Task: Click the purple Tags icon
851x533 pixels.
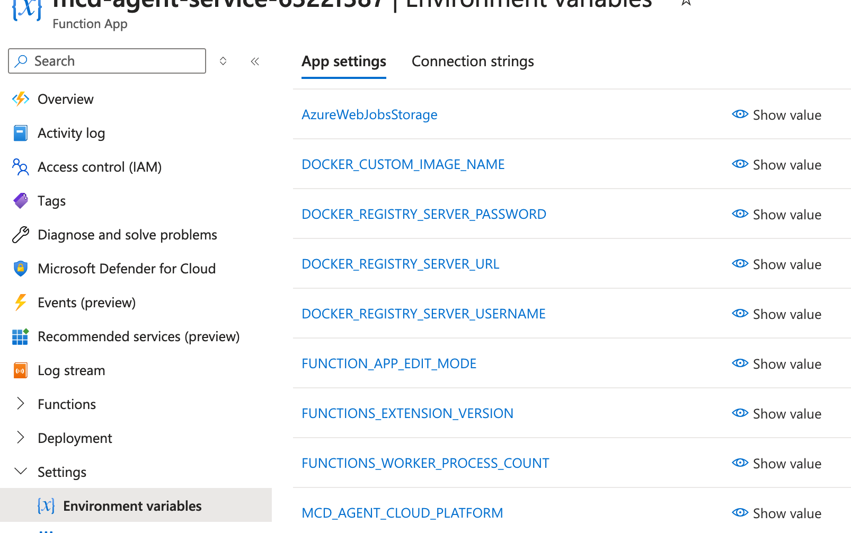Action: click(x=21, y=201)
